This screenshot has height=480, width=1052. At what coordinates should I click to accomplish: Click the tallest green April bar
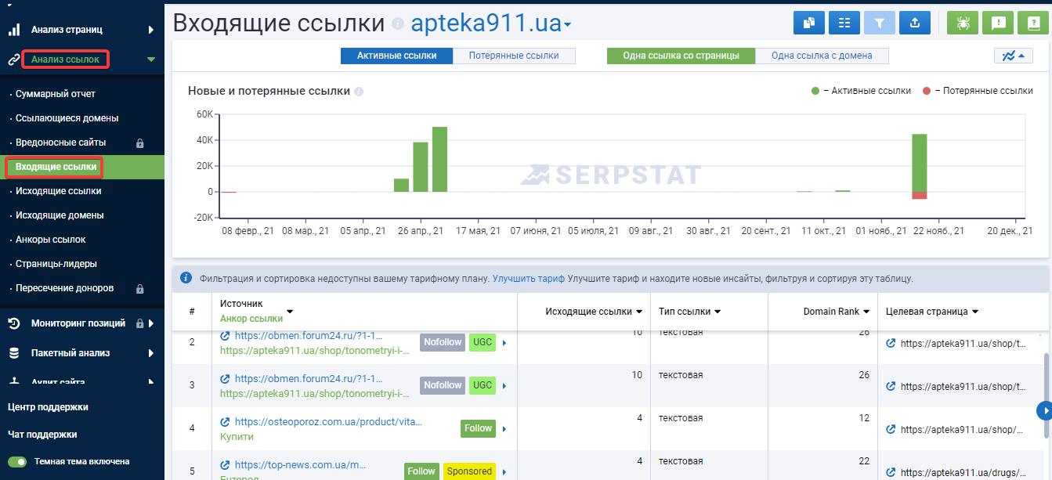click(439, 159)
